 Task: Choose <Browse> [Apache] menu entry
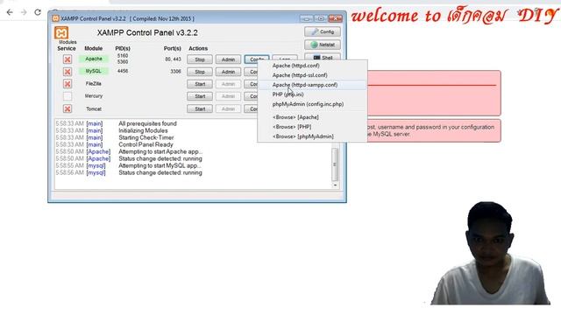(x=312, y=117)
